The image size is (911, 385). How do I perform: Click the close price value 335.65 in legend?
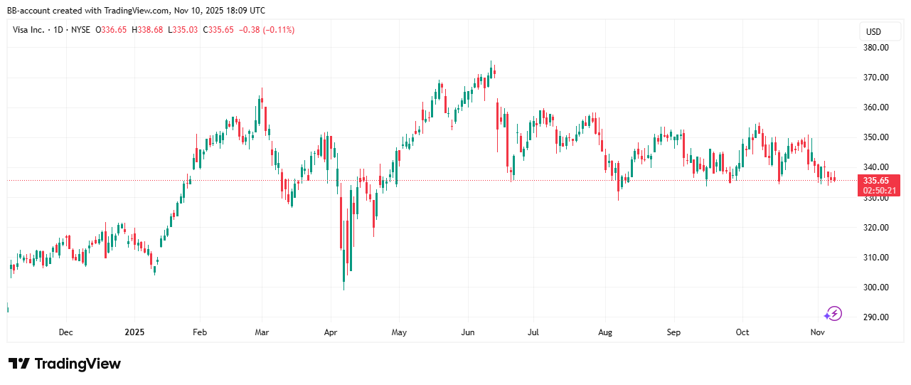[221, 30]
